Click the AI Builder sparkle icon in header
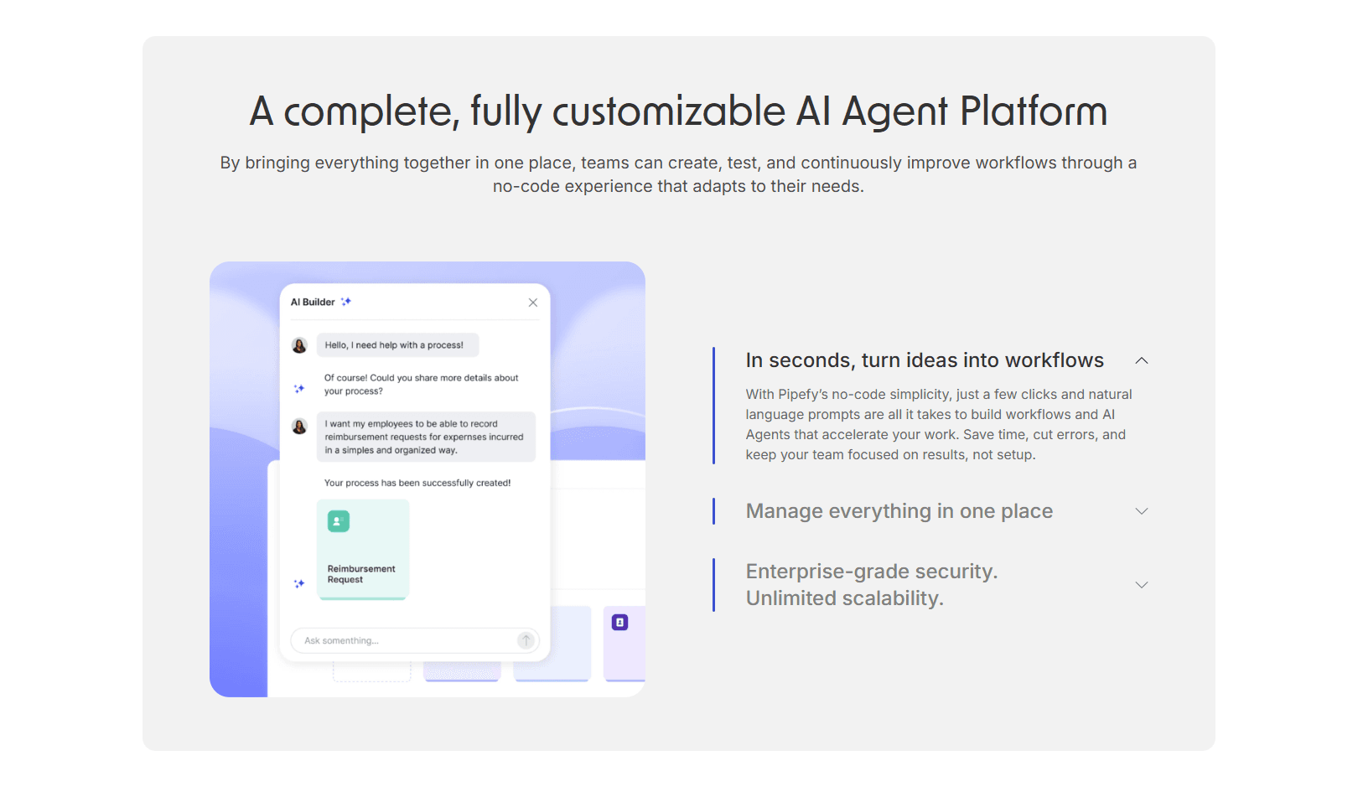Image resolution: width=1358 pixels, height=797 pixels. point(346,302)
